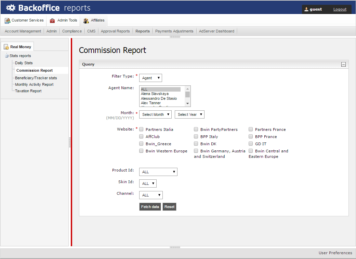Open the Select Month dropdown
This screenshot has height=259, width=356.
155,114
